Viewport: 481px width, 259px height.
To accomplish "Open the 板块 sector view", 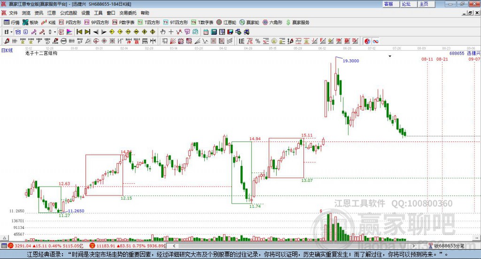I will 30,23.
